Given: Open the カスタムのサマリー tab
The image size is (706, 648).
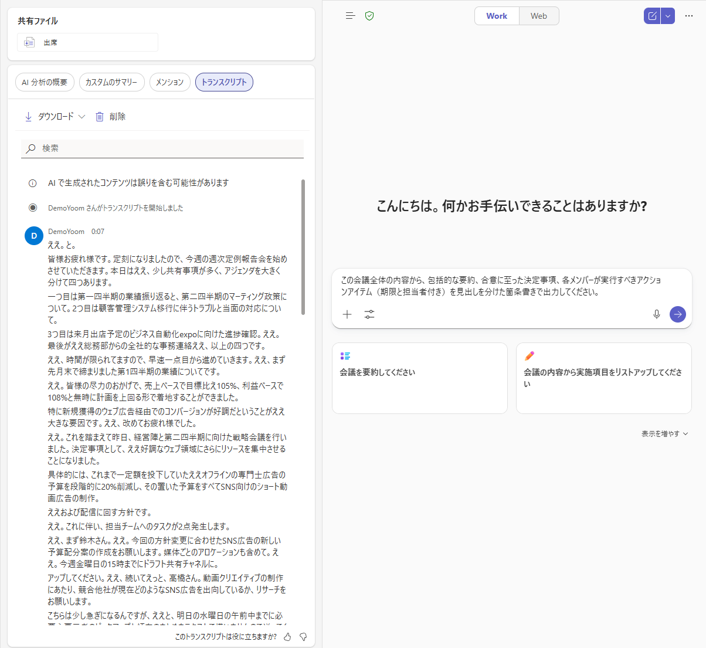Looking at the screenshot, I should click(111, 82).
